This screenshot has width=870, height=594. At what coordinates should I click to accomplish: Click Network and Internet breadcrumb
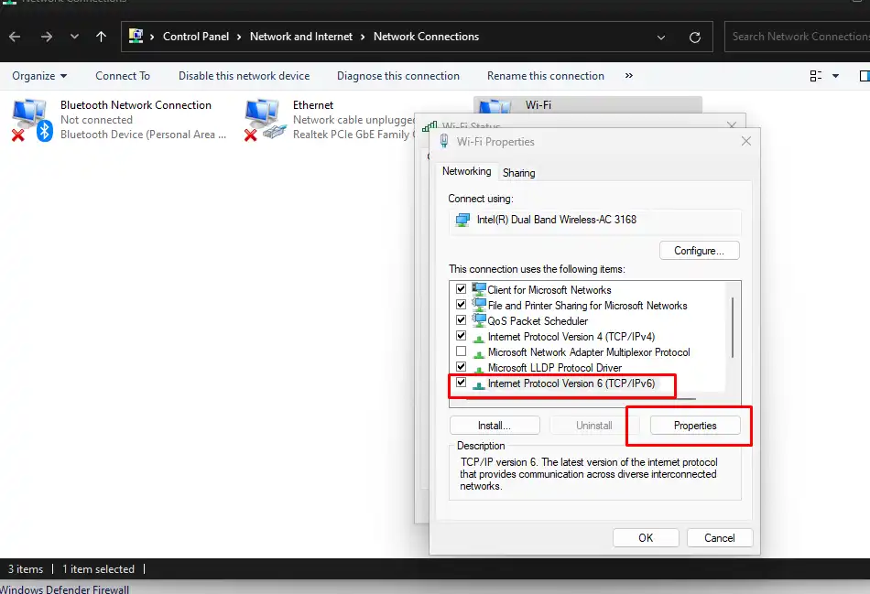pos(301,37)
